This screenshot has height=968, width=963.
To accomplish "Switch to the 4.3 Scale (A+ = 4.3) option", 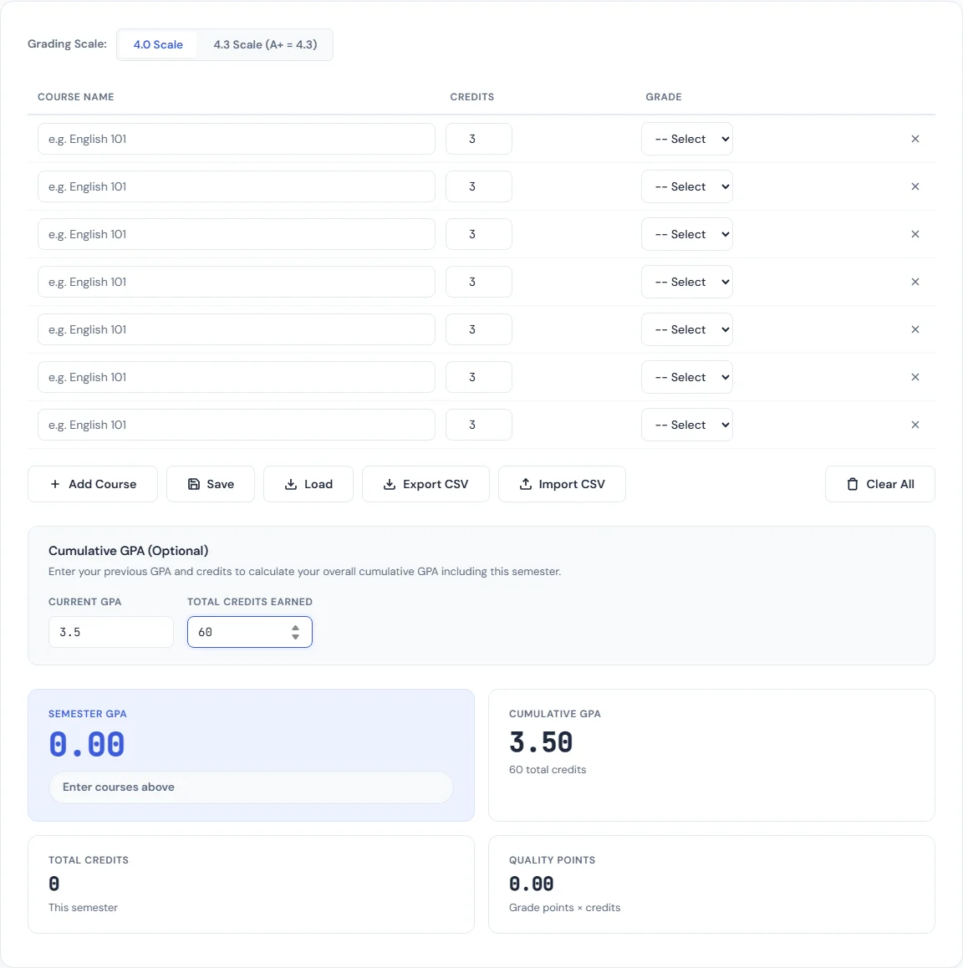I will coord(267,44).
